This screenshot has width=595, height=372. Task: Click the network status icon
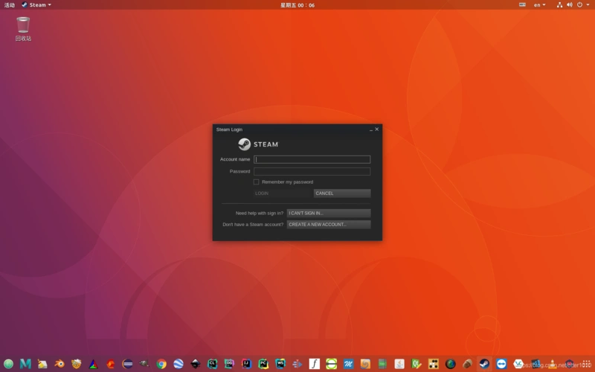(559, 5)
